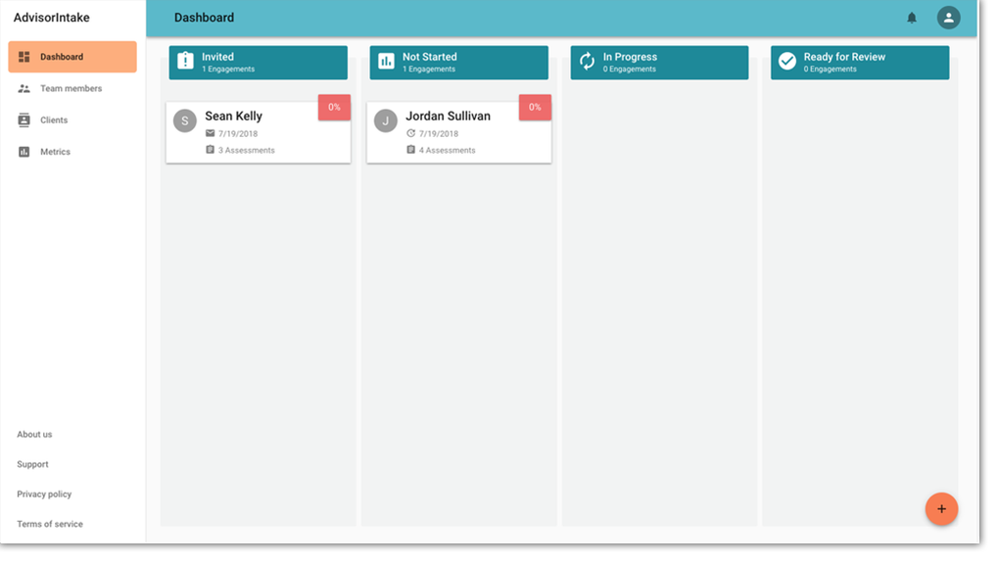
Task: Click the Metrics chart icon
Action: point(24,152)
